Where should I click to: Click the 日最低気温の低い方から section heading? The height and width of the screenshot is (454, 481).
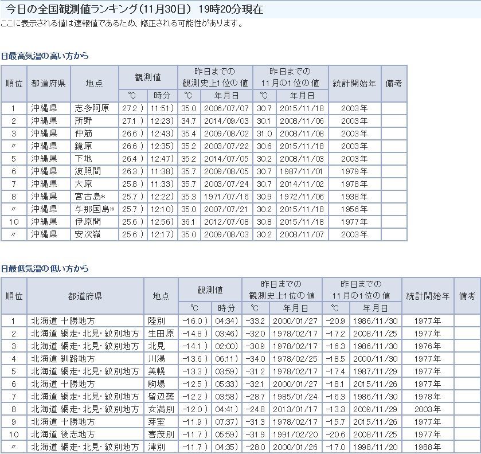(x=45, y=268)
